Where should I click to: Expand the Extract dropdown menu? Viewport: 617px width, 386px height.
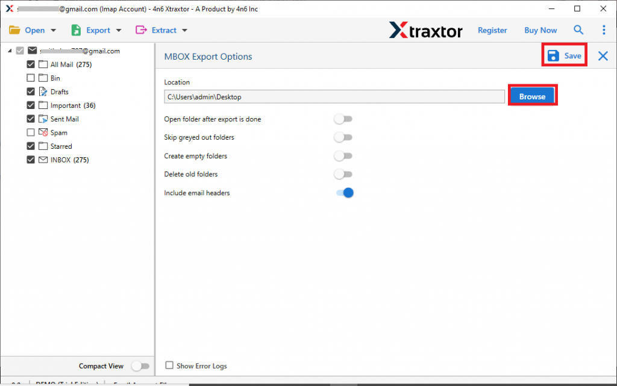click(x=184, y=30)
